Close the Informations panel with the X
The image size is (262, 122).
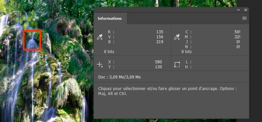coord(246,10)
